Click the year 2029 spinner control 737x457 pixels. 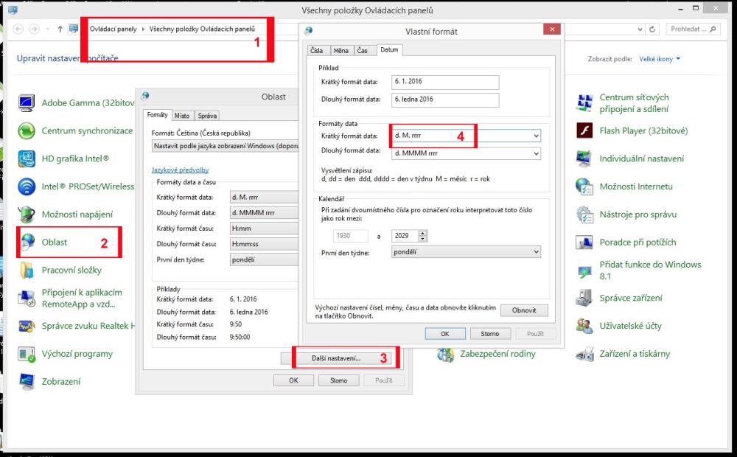point(422,236)
